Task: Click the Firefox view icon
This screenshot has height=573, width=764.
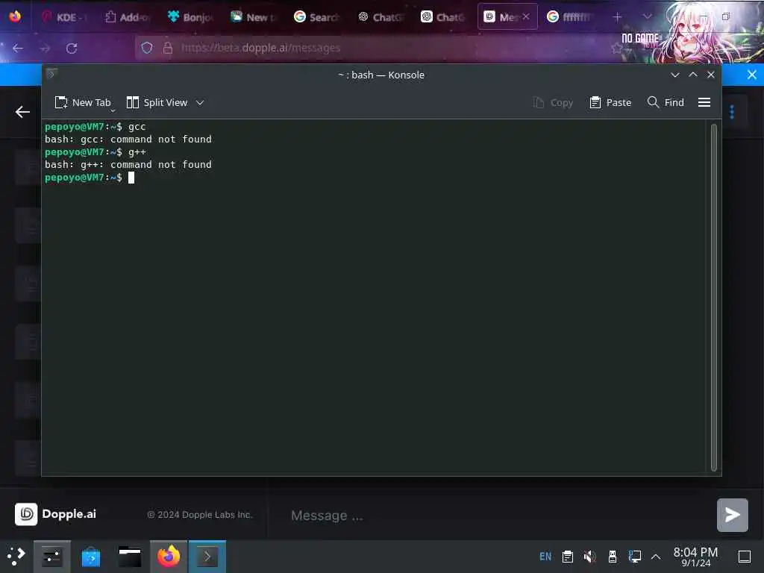Action: [15, 16]
